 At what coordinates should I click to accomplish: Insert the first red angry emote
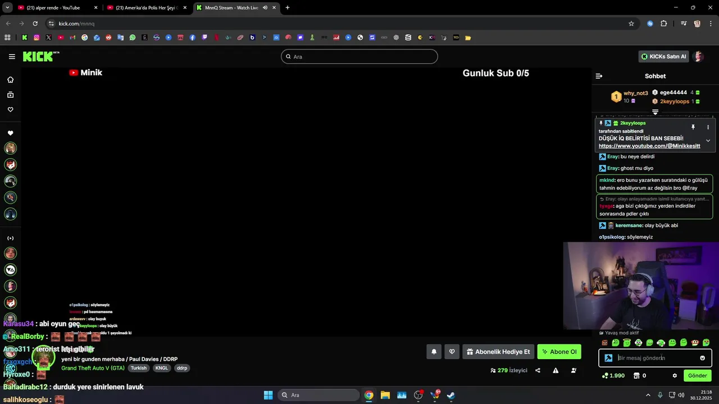point(604,343)
